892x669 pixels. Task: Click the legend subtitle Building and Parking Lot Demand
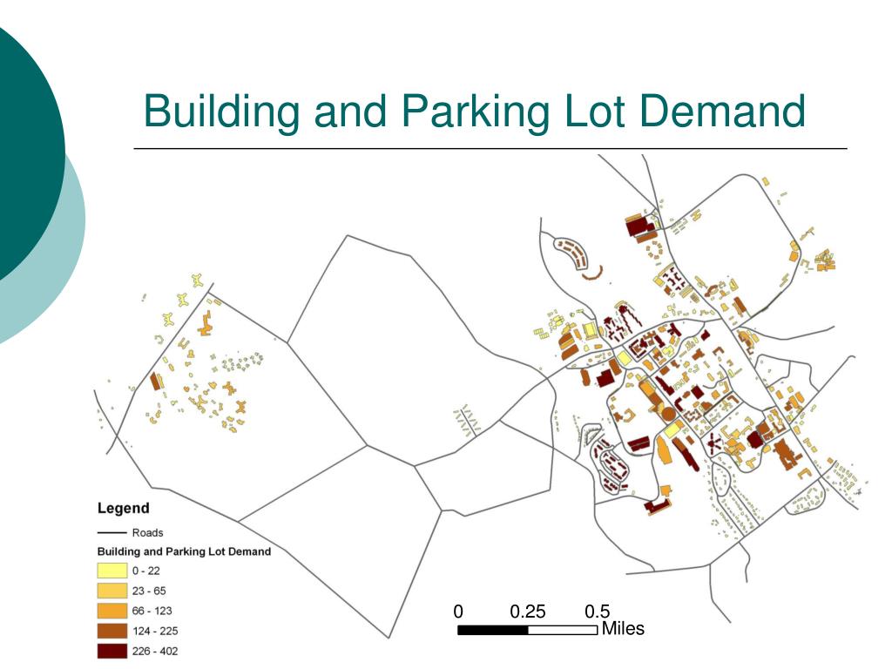184,551
